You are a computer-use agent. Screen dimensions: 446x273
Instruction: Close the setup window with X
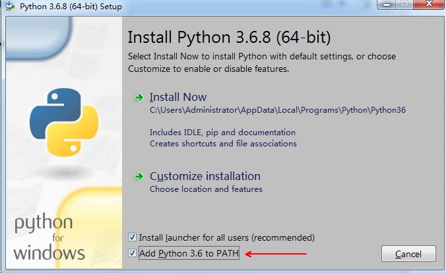(x=429, y=4)
